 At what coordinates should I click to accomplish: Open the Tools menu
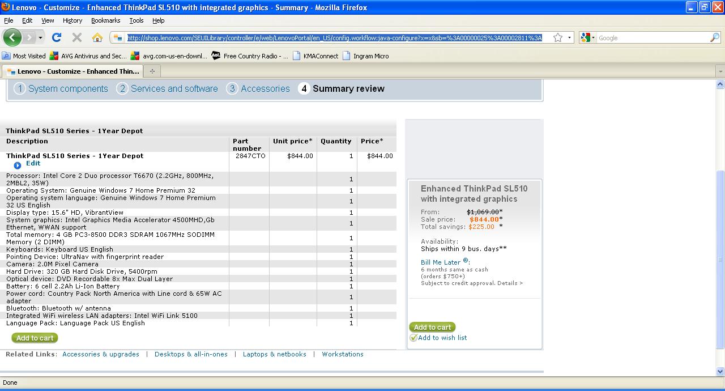pos(137,20)
